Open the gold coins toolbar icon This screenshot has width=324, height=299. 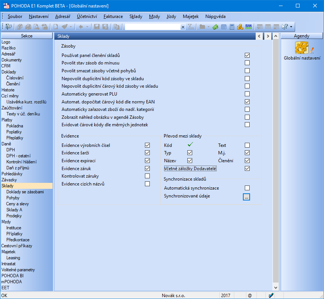point(240,27)
